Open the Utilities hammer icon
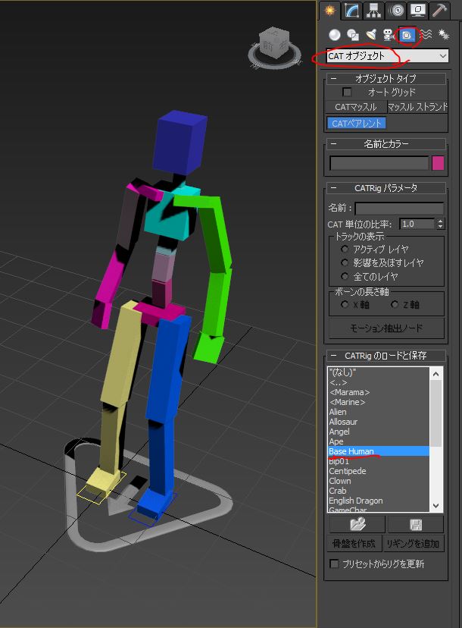The image size is (462, 628). click(439, 10)
